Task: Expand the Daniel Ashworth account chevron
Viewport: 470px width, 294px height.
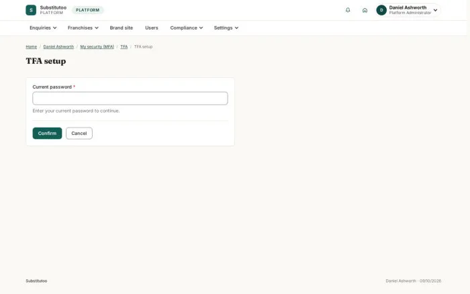Action: point(435,10)
